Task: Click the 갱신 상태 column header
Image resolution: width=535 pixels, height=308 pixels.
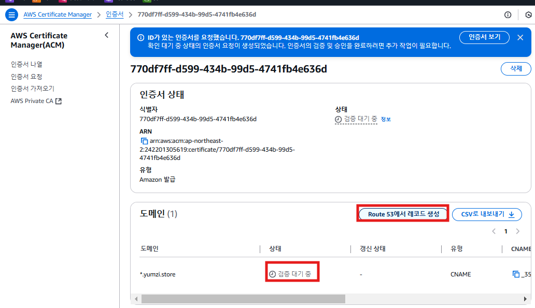Action: coord(373,248)
